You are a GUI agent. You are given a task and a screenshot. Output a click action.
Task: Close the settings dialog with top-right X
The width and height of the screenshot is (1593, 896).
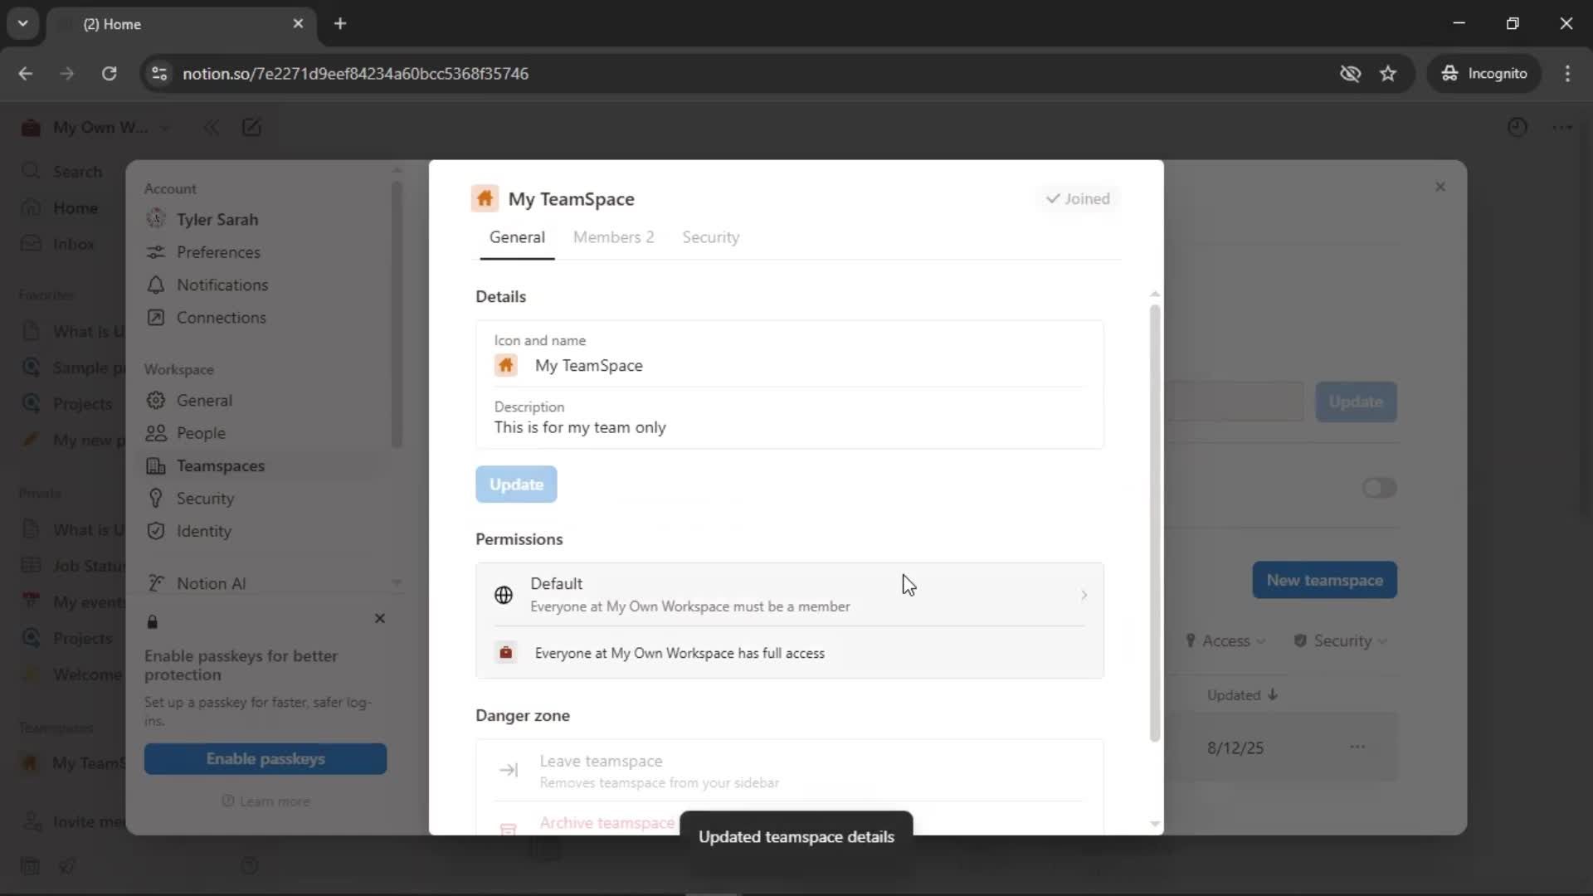(1440, 187)
